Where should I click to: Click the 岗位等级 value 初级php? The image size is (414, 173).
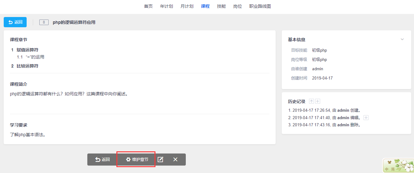pyautogui.click(x=320, y=59)
